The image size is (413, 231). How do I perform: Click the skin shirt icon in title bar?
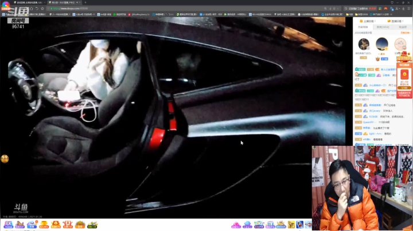pyautogui.click(x=392, y=2)
